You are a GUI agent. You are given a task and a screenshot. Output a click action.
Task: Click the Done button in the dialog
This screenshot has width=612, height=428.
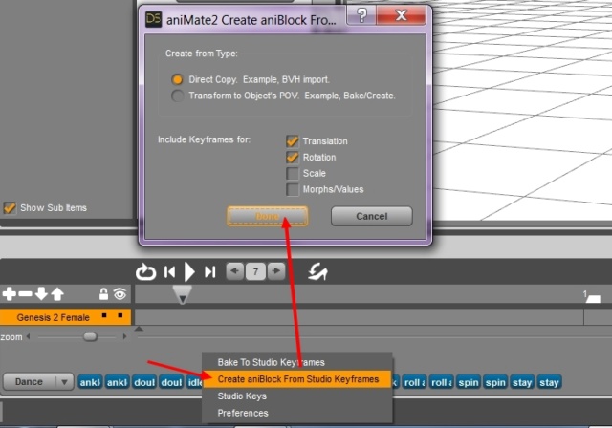pyautogui.click(x=268, y=216)
